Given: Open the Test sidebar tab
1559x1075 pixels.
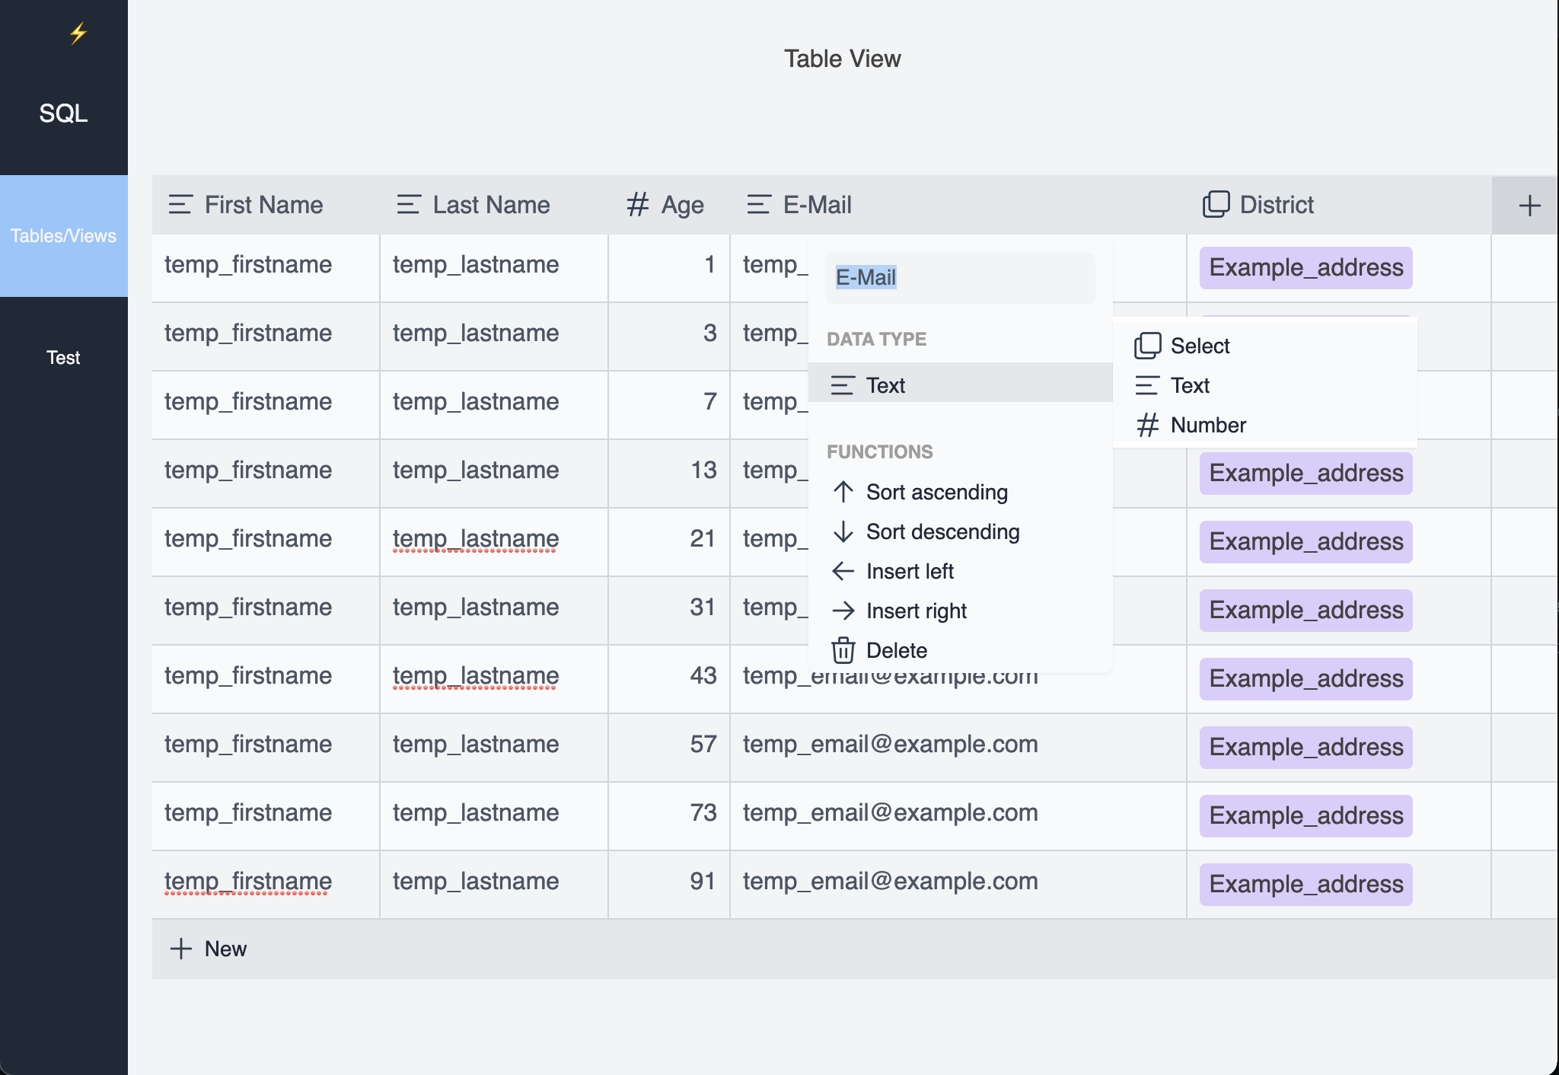Looking at the screenshot, I should coord(63,358).
